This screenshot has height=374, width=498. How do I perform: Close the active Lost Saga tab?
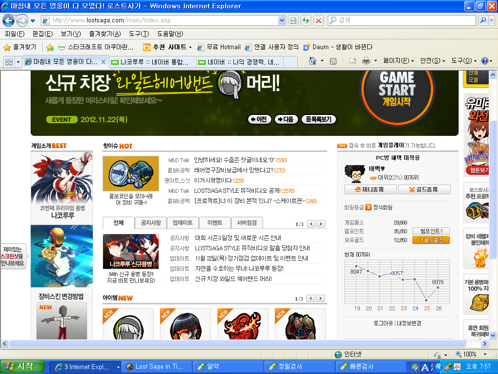103,62
